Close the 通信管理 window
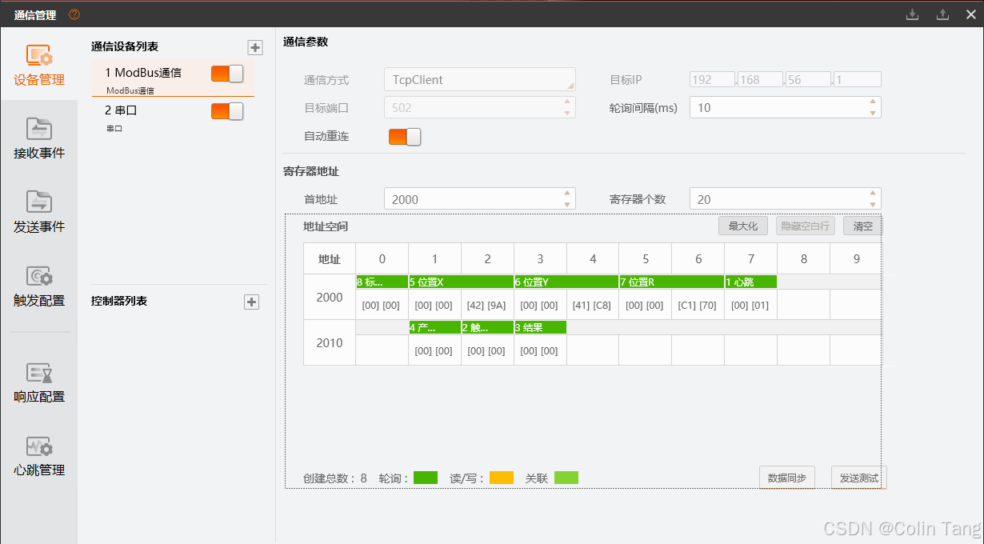The width and height of the screenshot is (984, 544). [x=970, y=14]
